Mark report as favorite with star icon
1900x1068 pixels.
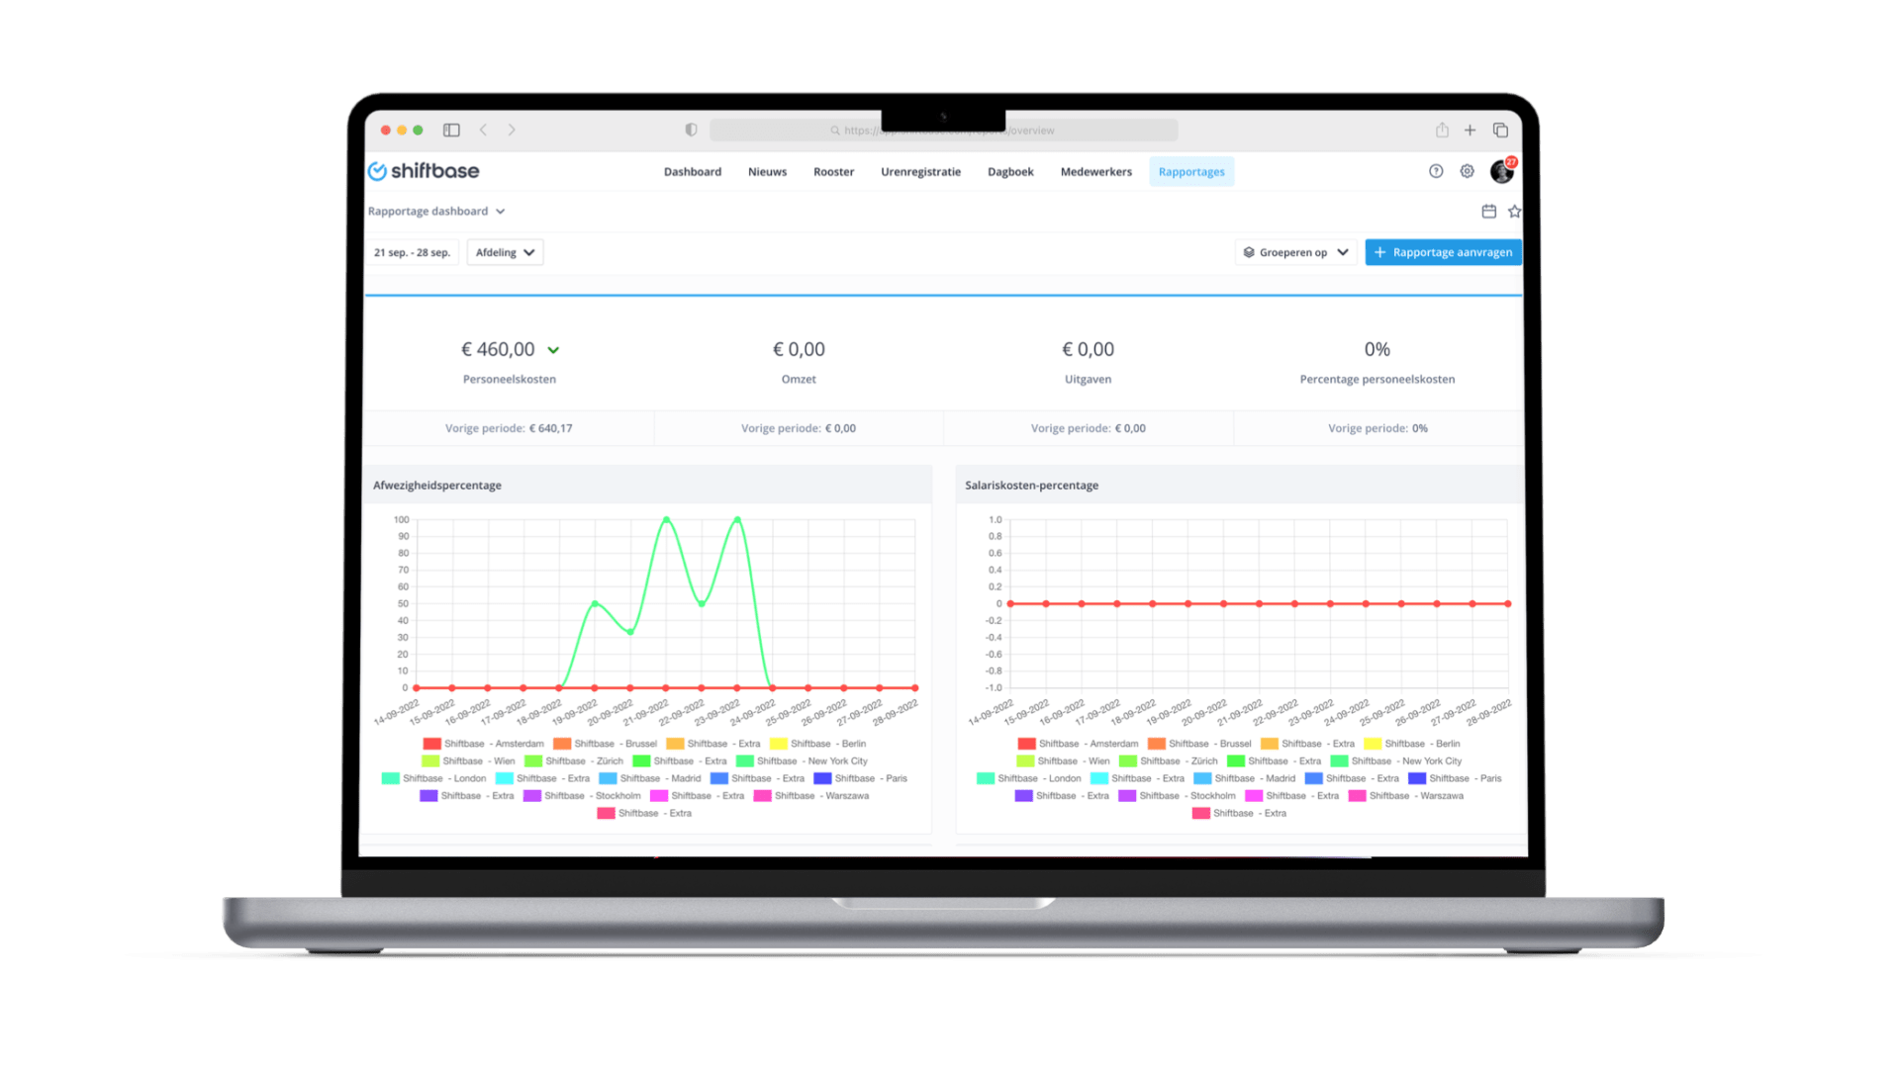1514,212
